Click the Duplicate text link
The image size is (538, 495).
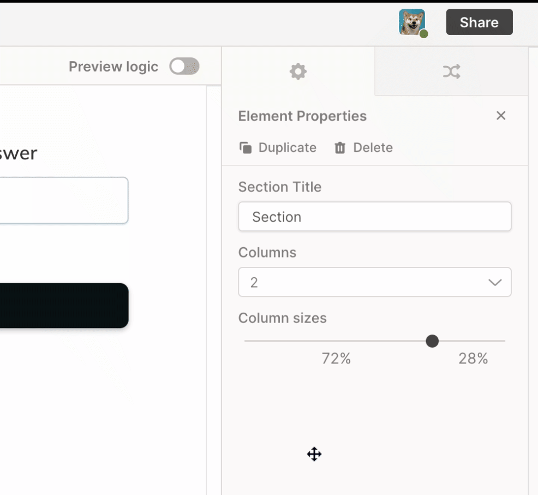287,147
